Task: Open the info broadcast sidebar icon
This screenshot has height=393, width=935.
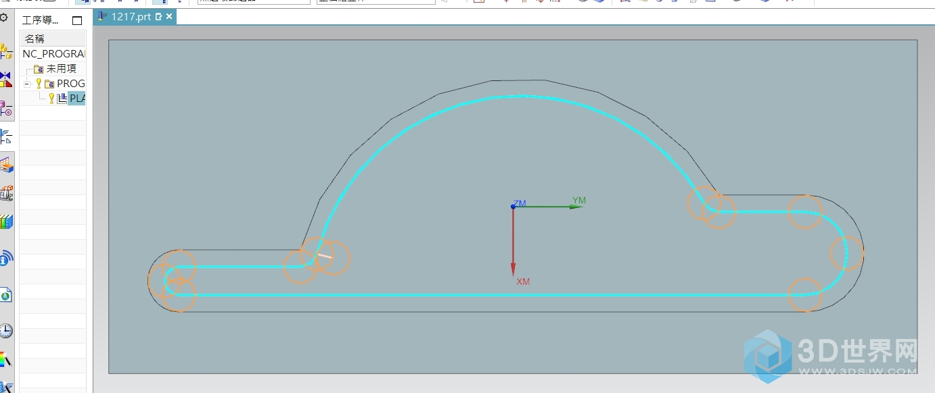Action: (x=6, y=258)
